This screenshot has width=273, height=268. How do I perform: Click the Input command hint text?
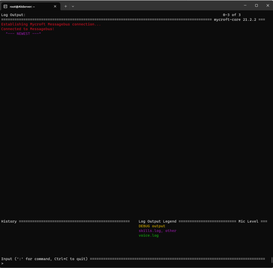(45, 259)
